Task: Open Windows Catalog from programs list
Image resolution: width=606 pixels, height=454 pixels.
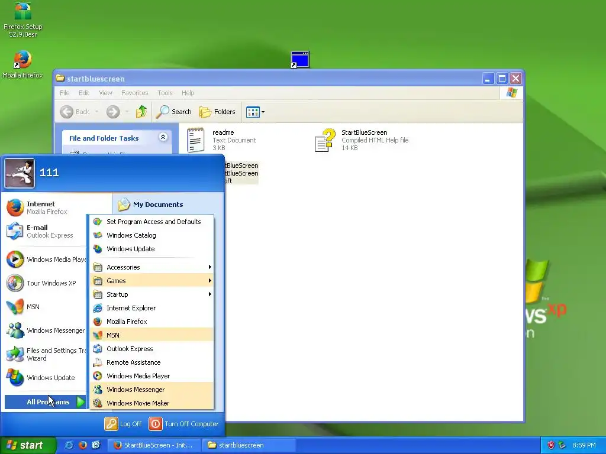Action: [x=152, y=235]
